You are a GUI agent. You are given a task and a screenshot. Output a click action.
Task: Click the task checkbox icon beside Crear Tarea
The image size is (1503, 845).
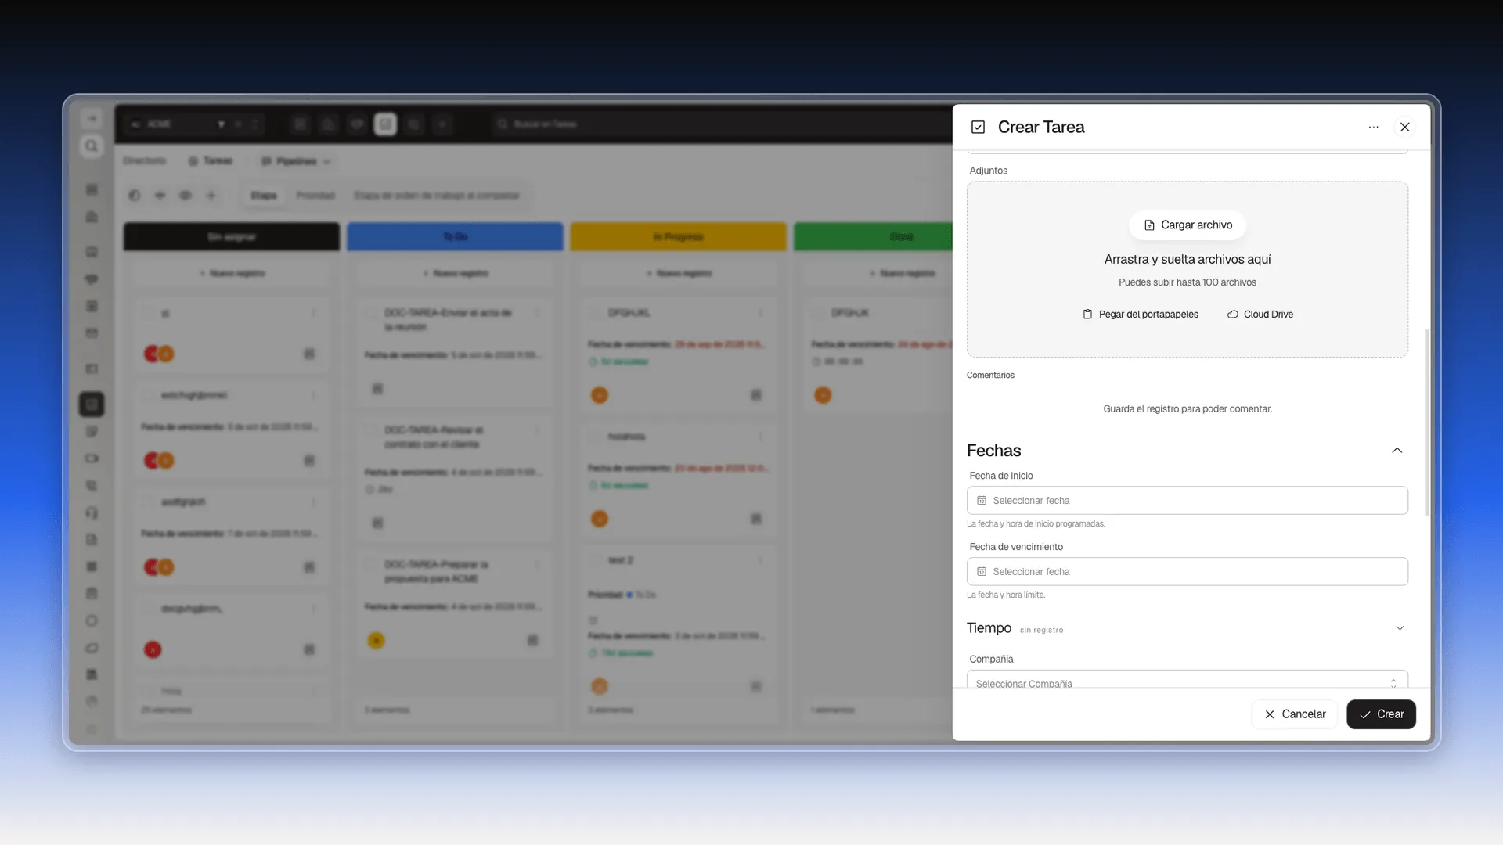[978, 127]
